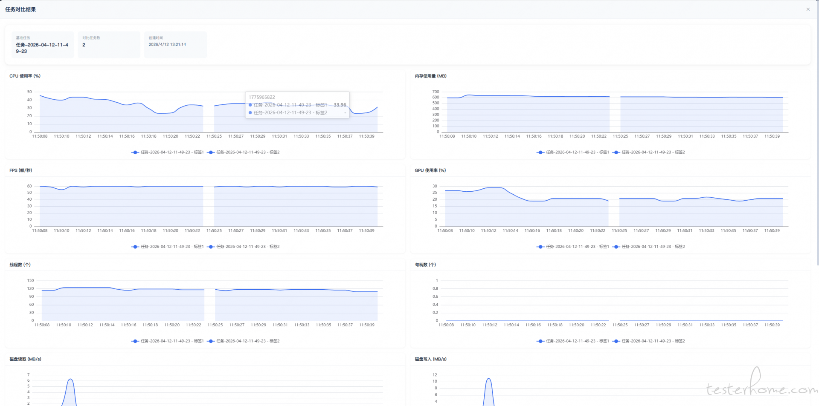Click the 创建时间 card
Viewport: 819px width, 406px height.
175,44
